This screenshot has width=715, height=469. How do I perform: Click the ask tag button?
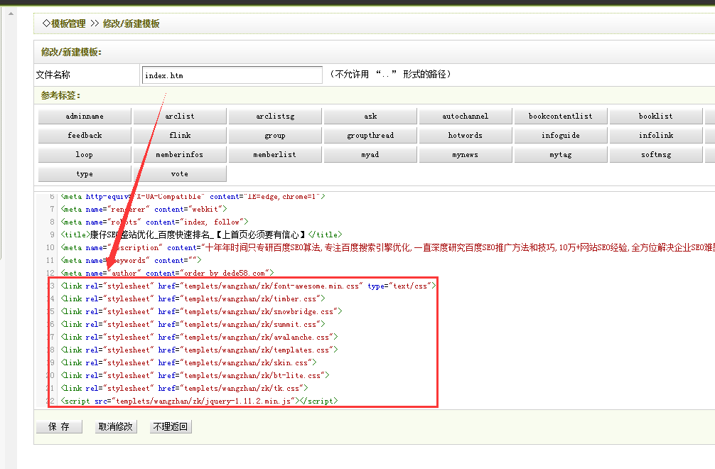pos(370,117)
